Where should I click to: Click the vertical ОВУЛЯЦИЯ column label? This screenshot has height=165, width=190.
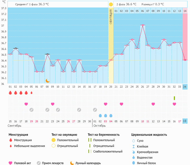pos(111,17)
